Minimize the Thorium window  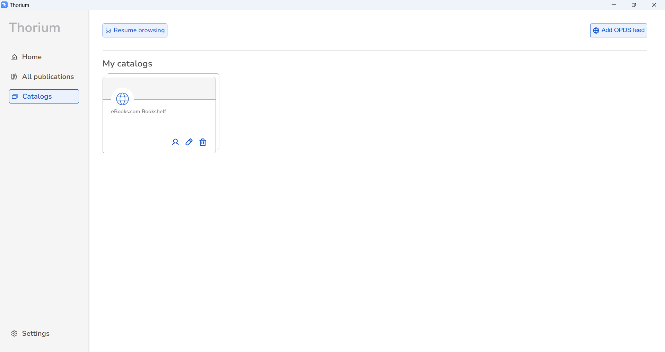(x=614, y=5)
